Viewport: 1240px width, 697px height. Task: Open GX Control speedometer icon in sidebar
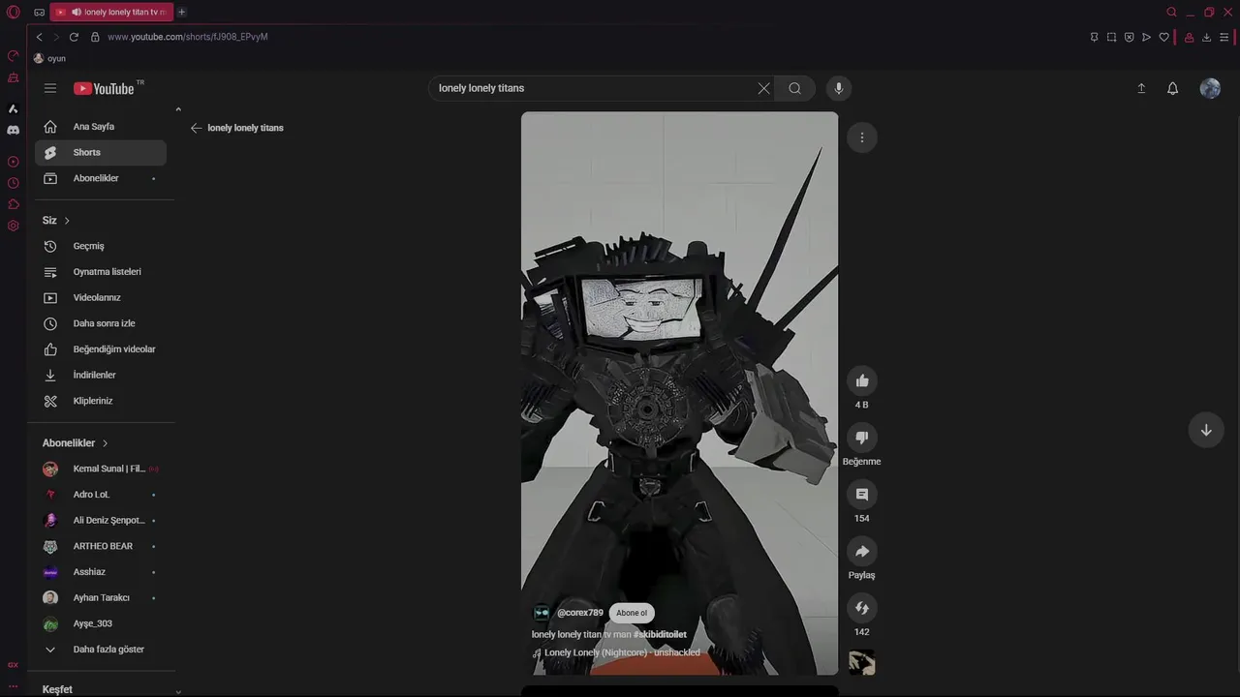[14, 55]
